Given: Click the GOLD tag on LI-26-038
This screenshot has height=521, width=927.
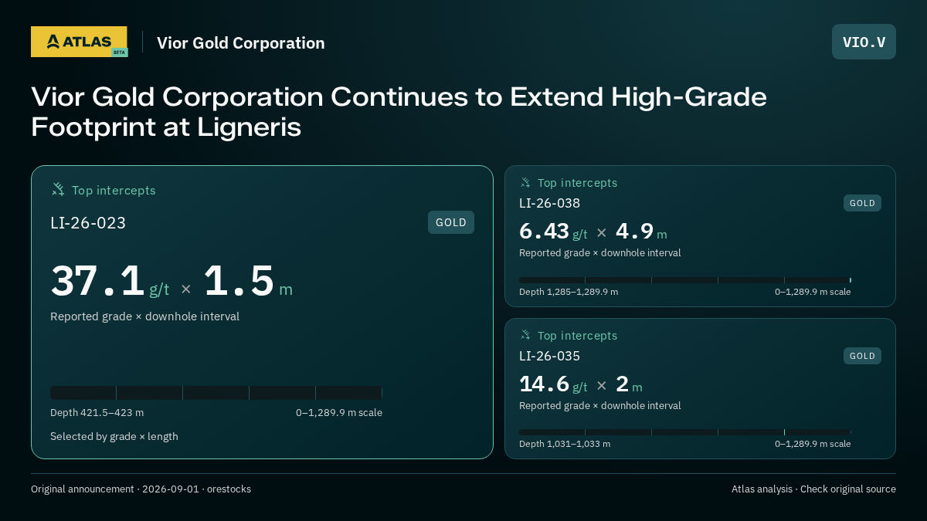Looking at the screenshot, I should (862, 203).
